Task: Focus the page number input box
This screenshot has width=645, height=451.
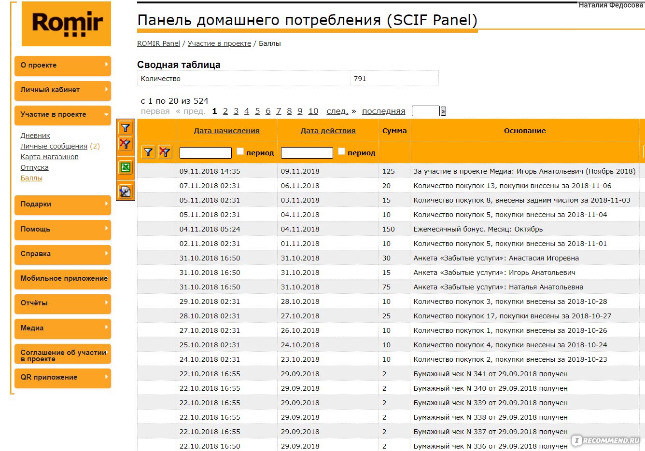Action: (x=426, y=111)
